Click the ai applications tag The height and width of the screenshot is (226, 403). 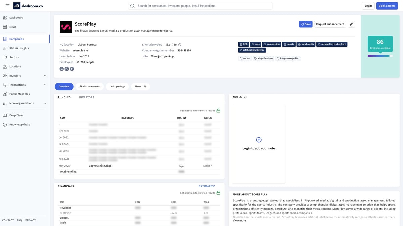click(264, 58)
